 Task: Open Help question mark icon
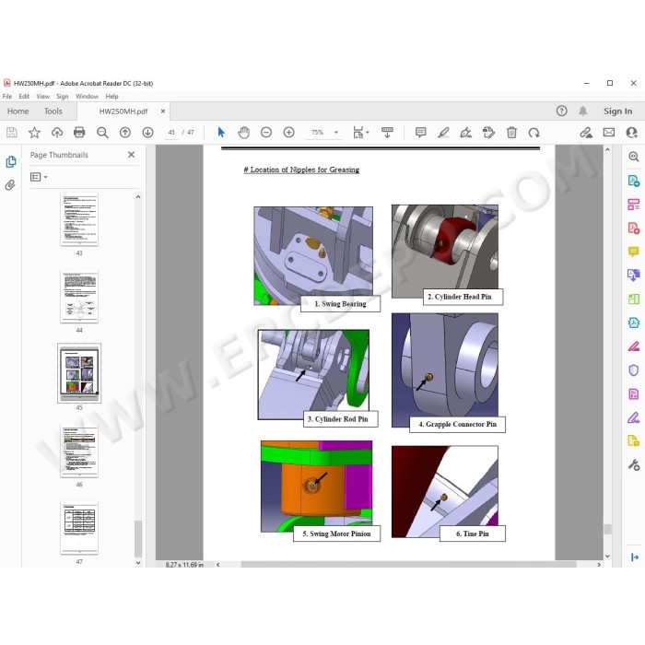pyautogui.click(x=561, y=111)
